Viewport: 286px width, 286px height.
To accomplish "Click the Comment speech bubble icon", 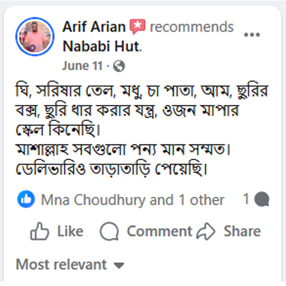I will tap(109, 232).
